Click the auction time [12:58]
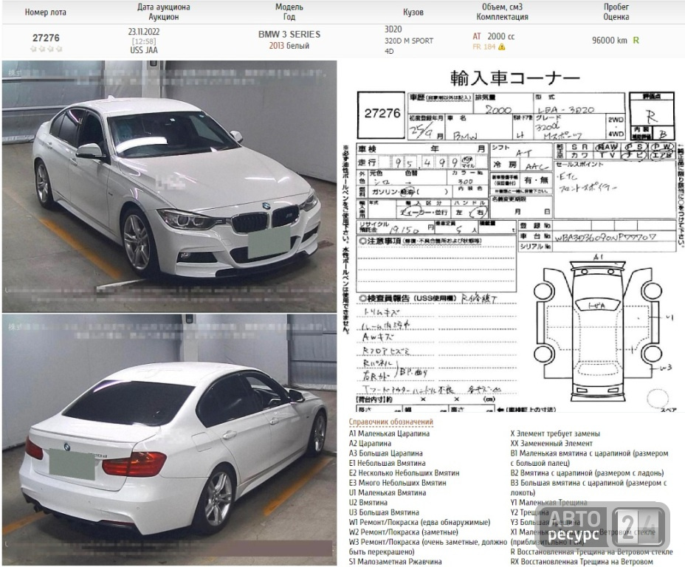685x567 pixels. 144,41
